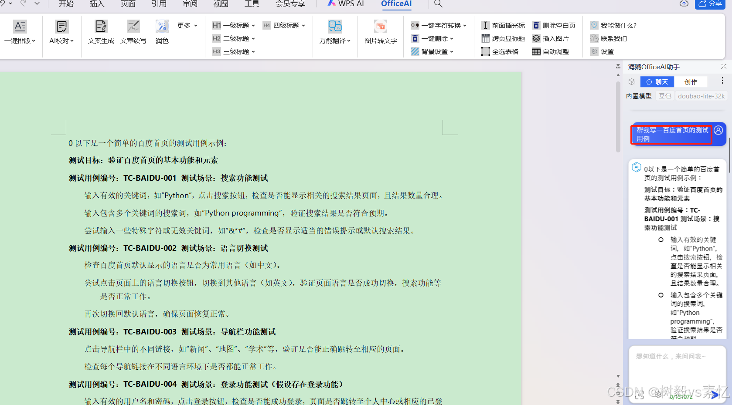Screen dimensions: 732x405
Task: Open 联系我们 contact item
Action: 609,38
